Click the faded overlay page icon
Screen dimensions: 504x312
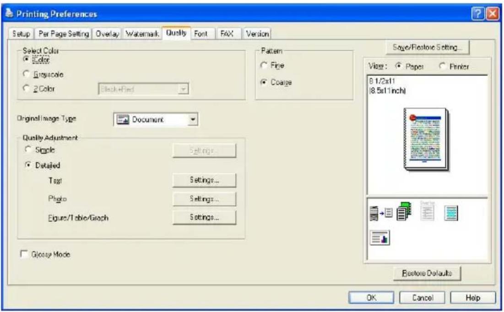[427, 211]
